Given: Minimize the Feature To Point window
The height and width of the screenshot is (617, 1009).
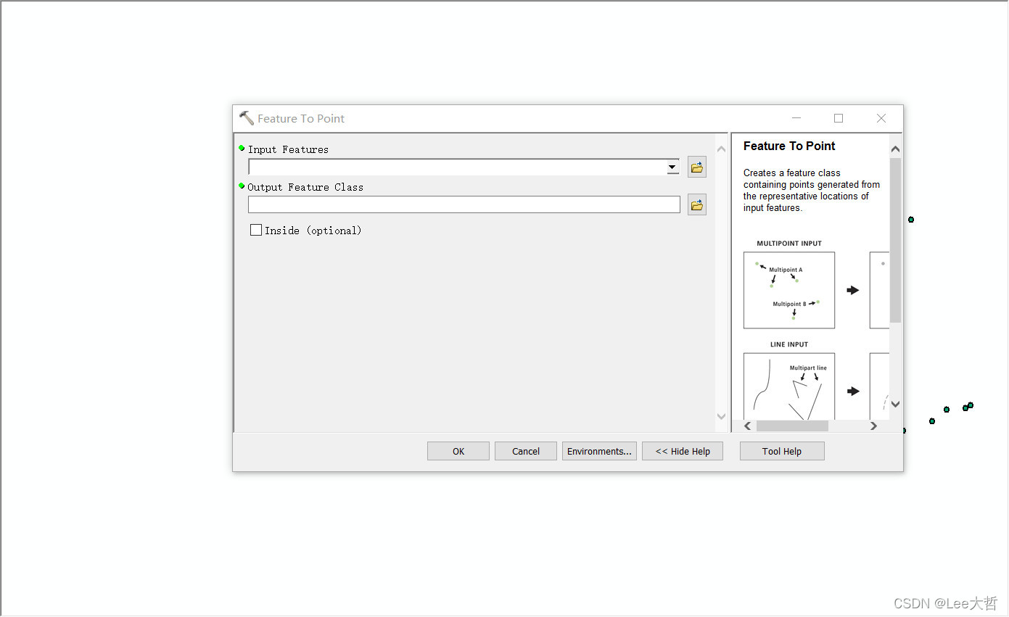Looking at the screenshot, I should (x=796, y=118).
